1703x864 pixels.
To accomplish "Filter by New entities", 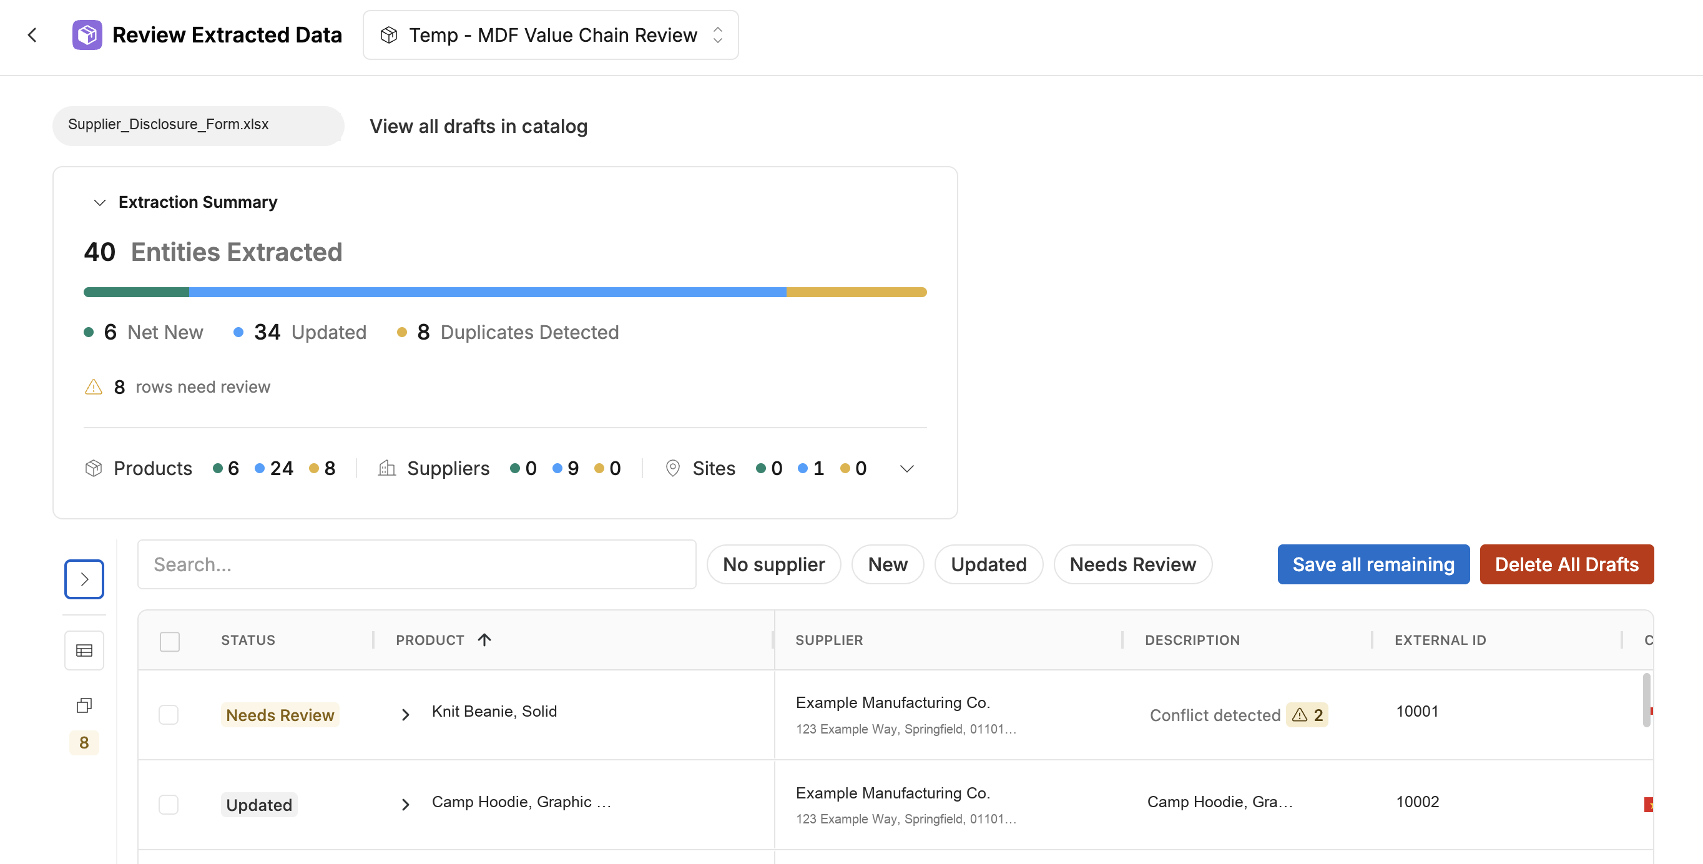I will [887, 564].
